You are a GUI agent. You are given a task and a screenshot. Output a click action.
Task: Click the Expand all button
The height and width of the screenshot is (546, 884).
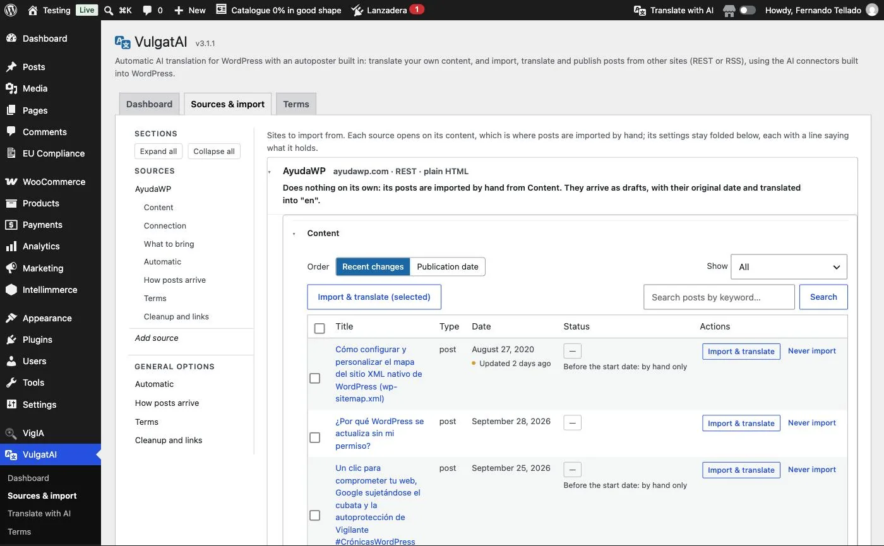(158, 151)
